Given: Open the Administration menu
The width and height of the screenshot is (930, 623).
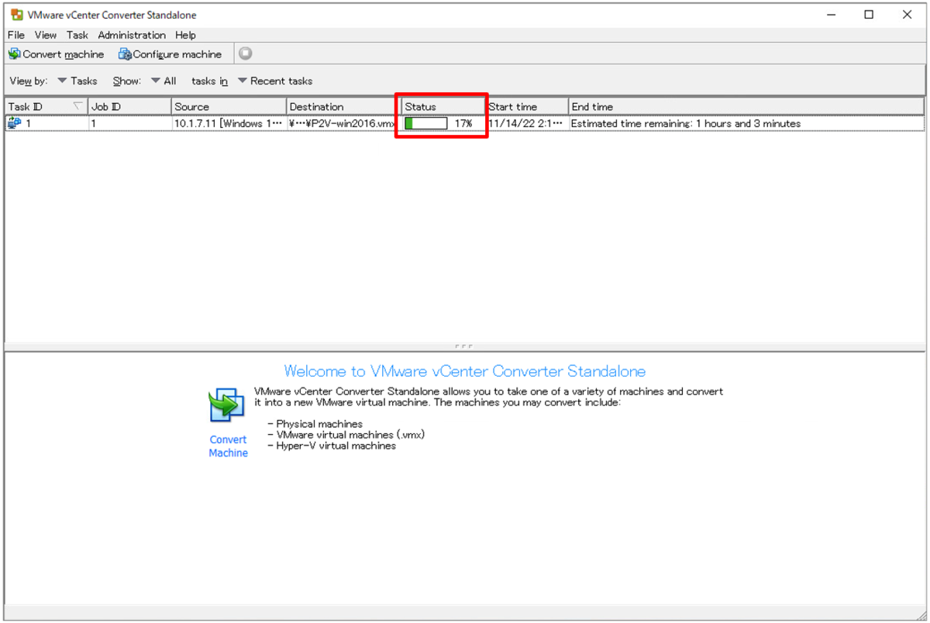Looking at the screenshot, I should 132,35.
